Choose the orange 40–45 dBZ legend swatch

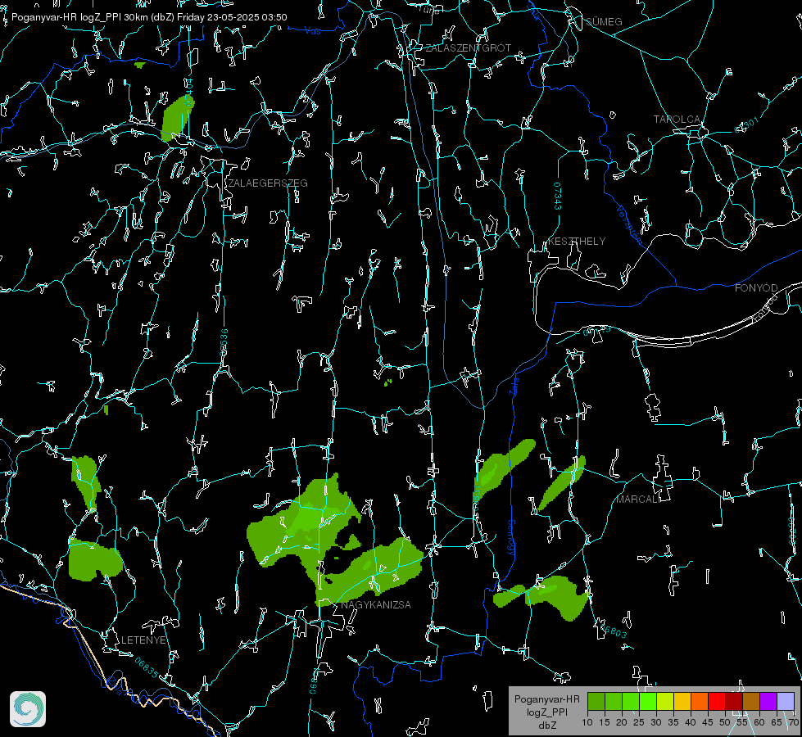click(x=700, y=701)
